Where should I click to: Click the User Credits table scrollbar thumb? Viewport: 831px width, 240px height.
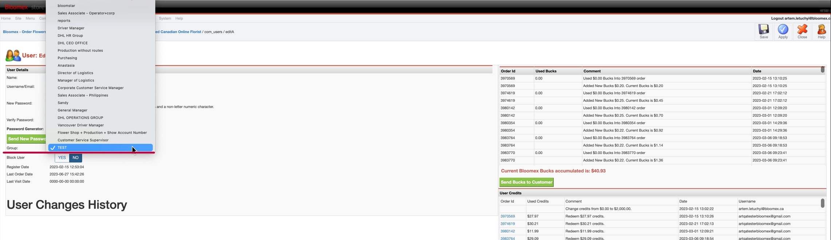pyautogui.click(x=823, y=203)
